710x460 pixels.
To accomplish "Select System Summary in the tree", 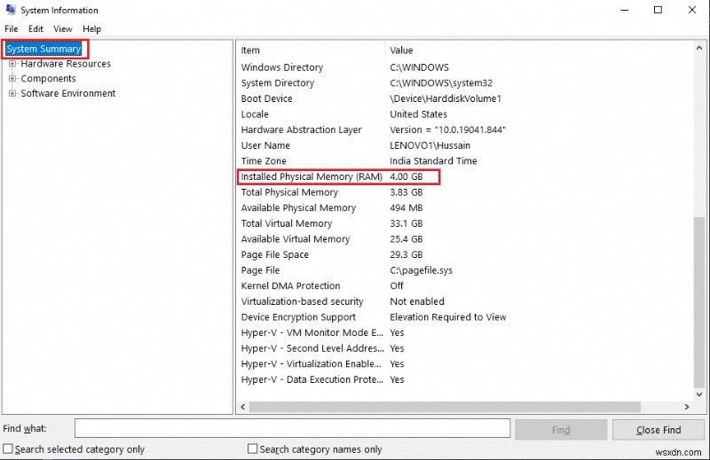I will coord(43,49).
